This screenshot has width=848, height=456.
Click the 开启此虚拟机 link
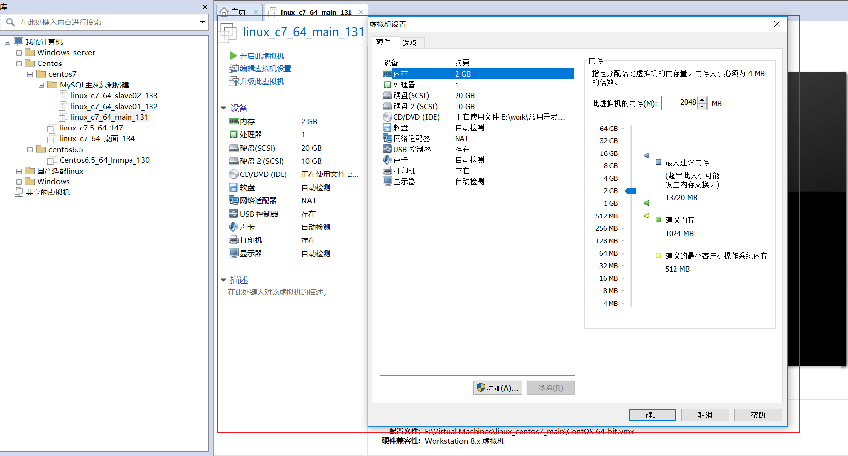coord(262,56)
